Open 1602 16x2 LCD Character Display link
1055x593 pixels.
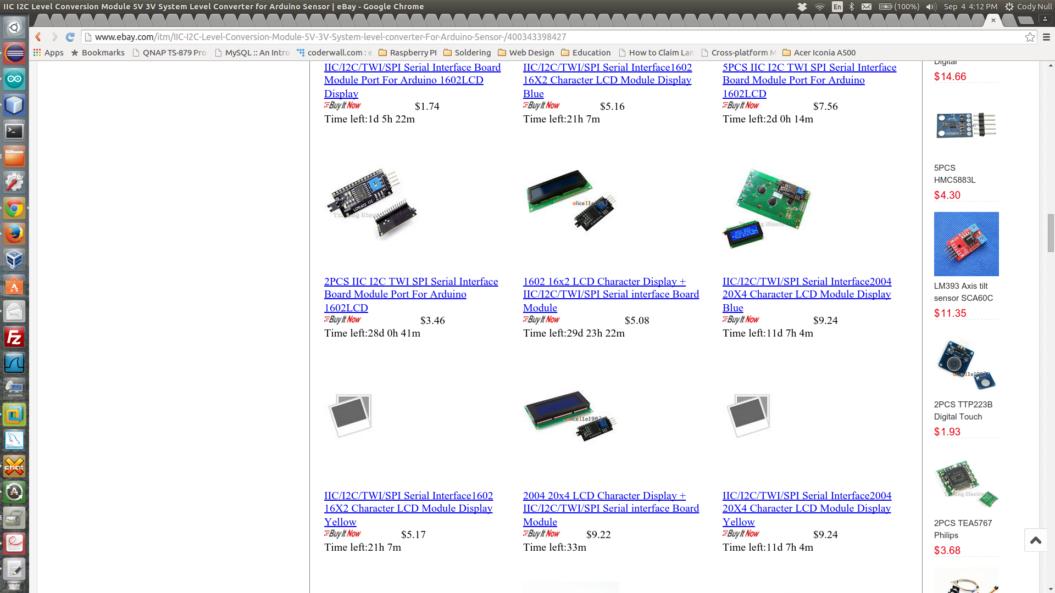coord(611,294)
